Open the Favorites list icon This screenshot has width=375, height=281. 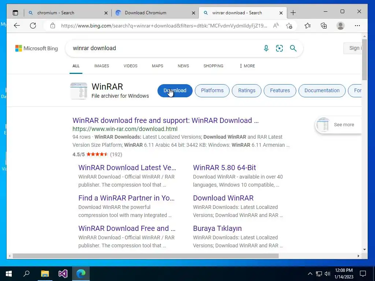(x=308, y=26)
